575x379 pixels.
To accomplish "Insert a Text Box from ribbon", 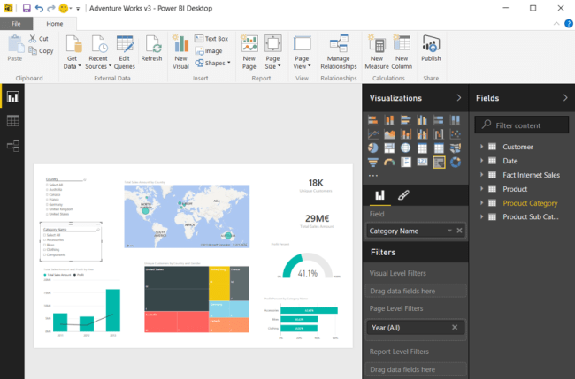I will (212, 39).
